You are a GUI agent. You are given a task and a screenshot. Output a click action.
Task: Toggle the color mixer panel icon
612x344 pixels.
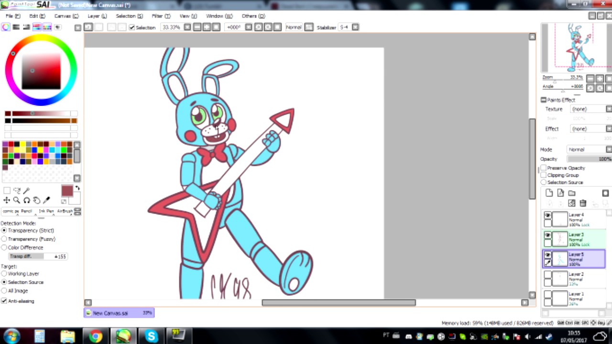37,27
